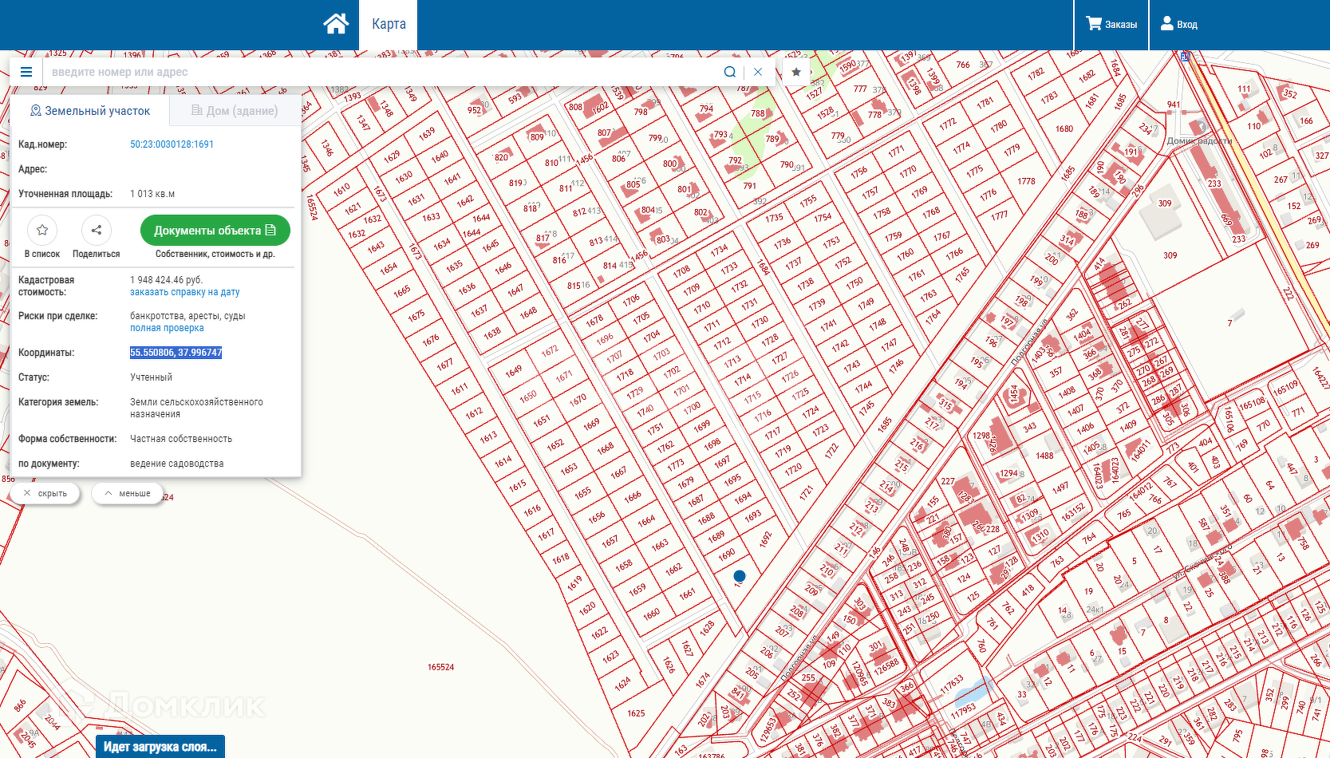Open cadastral number 50:23:0030128:1691 link

pyautogui.click(x=172, y=144)
